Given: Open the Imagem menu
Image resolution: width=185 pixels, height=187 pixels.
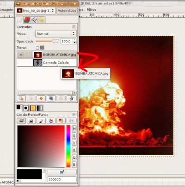Looking at the screenshot, I should [6, 10].
